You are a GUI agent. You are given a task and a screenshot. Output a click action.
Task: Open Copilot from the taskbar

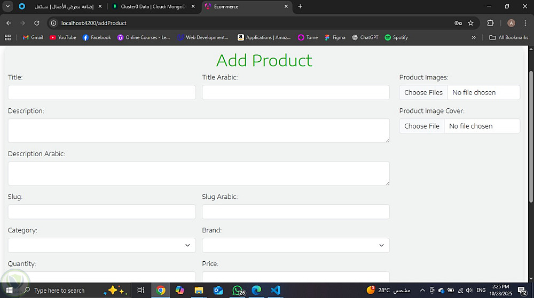tap(180, 290)
